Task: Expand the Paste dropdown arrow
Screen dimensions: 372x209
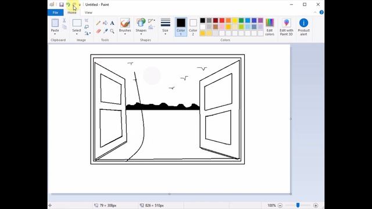Action: [55, 34]
